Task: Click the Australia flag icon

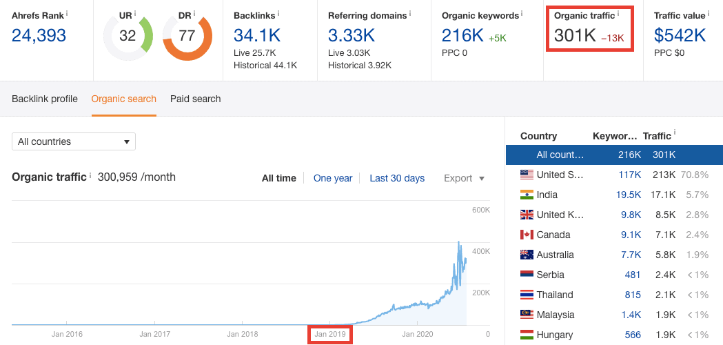Action: (527, 255)
